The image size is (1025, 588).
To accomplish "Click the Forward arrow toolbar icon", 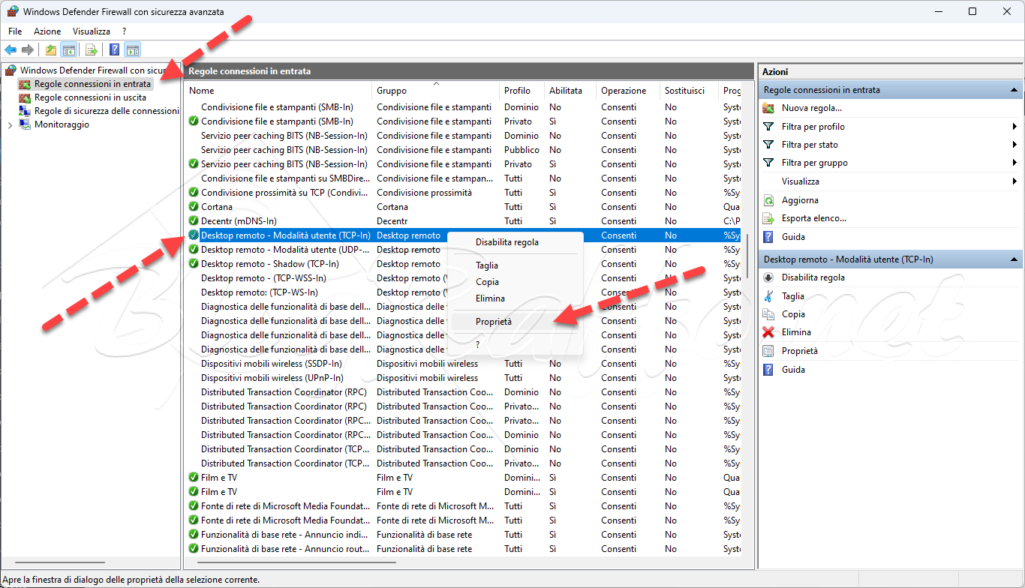I will [x=28, y=50].
